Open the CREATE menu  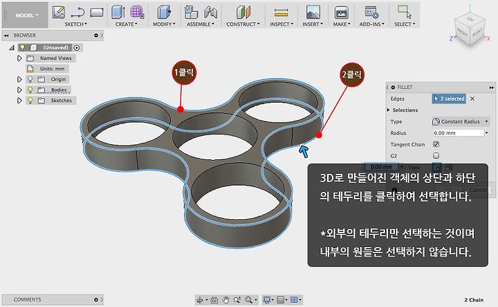pyautogui.click(x=127, y=24)
